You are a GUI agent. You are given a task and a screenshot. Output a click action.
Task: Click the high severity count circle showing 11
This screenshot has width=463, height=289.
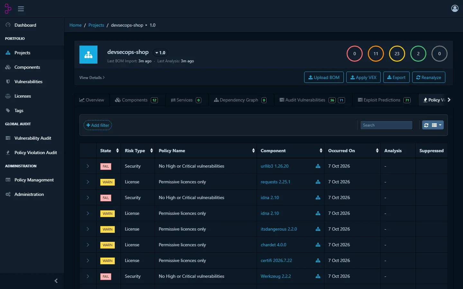(x=376, y=54)
